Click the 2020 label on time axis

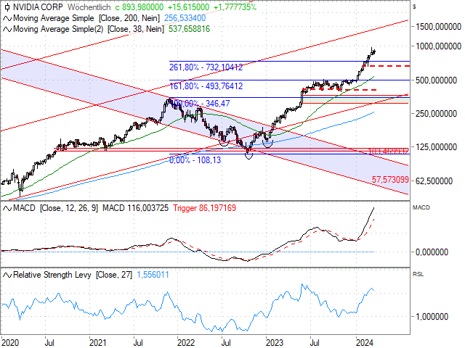(10, 343)
